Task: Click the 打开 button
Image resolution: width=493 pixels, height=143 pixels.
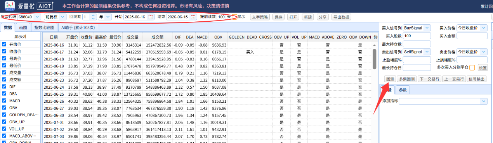Action: click(x=293, y=17)
